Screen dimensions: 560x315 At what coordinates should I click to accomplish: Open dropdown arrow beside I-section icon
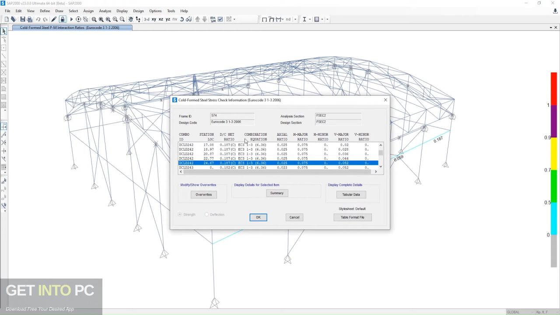click(x=311, y=19)
